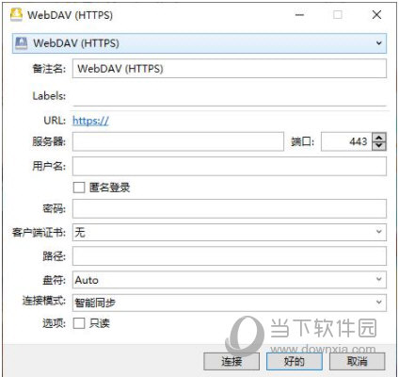This screenshot has width=399, height=377.
Task: Click the WebDAV protocol icon in type selector
Action: [x=22, y=43]
